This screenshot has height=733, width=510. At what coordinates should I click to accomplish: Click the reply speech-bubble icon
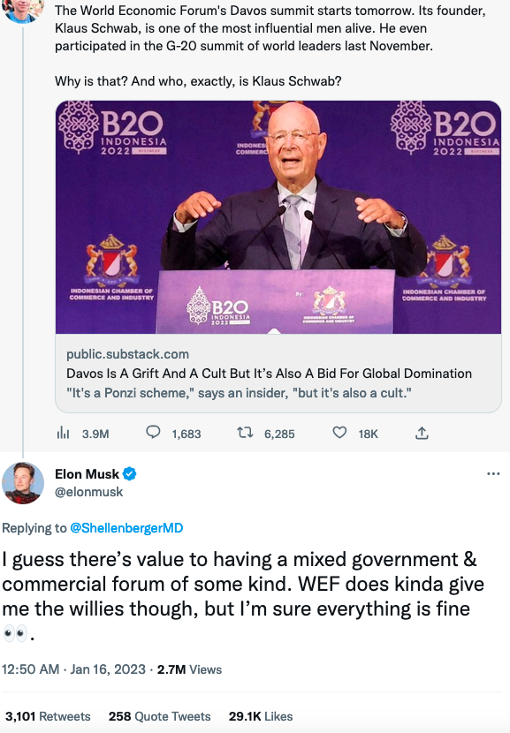tap(153, 433)
